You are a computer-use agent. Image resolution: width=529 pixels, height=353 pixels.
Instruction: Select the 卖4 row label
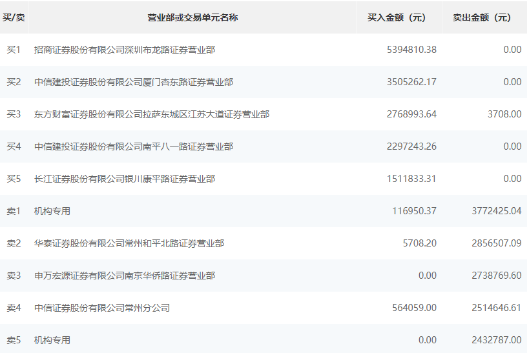(x=14, y=308)
